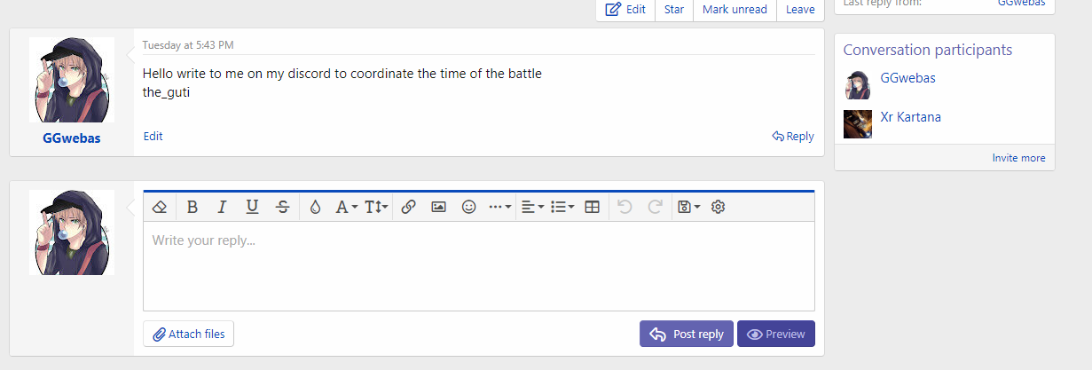1092x370 pixels.
Task: Select Star in the conversation action bar
Action: click(x=674, y=10)
